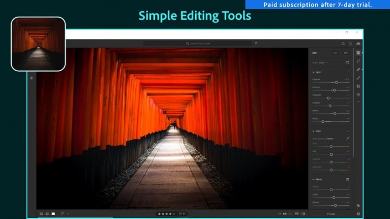
Task: Click the Edit panel heading text
Action: (x=314, y=53)
